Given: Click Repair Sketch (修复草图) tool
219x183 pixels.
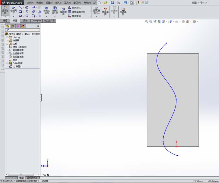Looking at the screenshot, I should [x=105, y=11].
